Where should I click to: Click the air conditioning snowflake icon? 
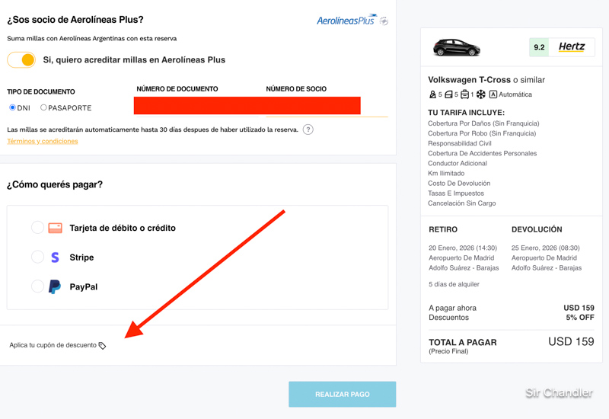tap(481, 94)
